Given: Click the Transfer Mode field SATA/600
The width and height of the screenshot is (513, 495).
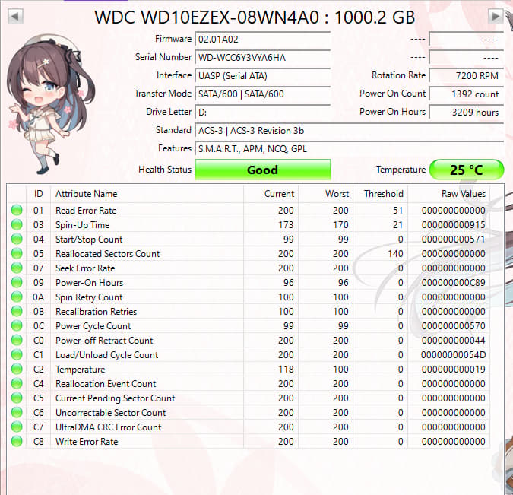Looking at the screenshot, I should pos(263,94).
